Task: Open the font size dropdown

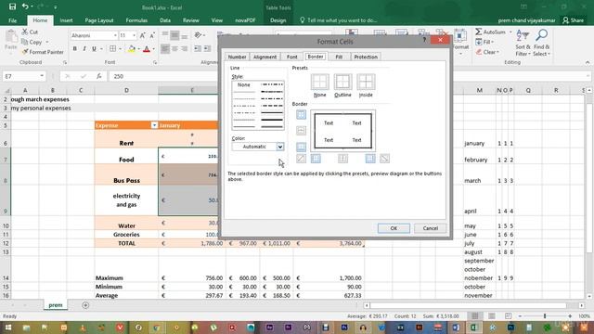Action: [x=134, y=35]
